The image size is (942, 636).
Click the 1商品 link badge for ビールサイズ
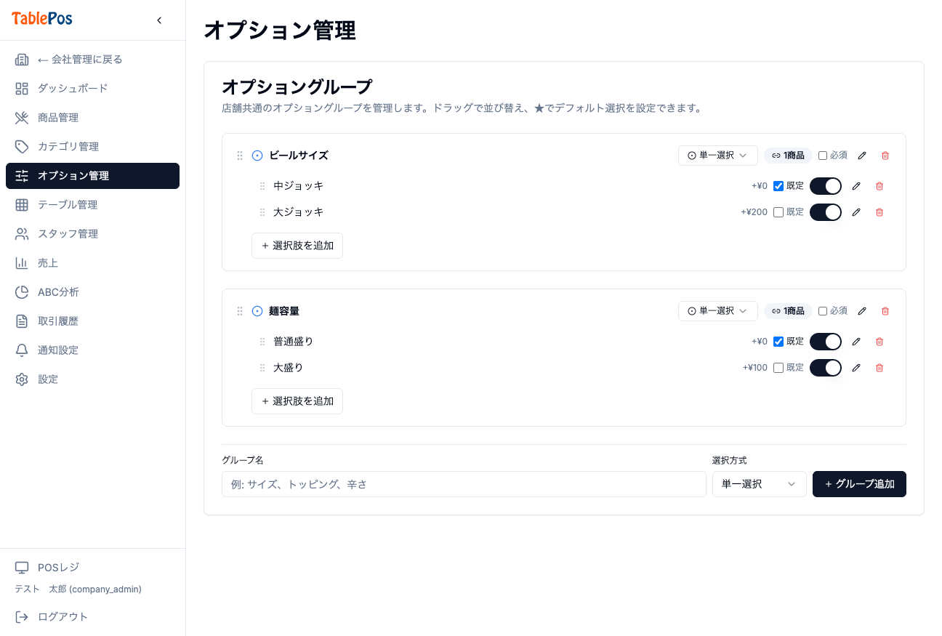coord(788,156)
